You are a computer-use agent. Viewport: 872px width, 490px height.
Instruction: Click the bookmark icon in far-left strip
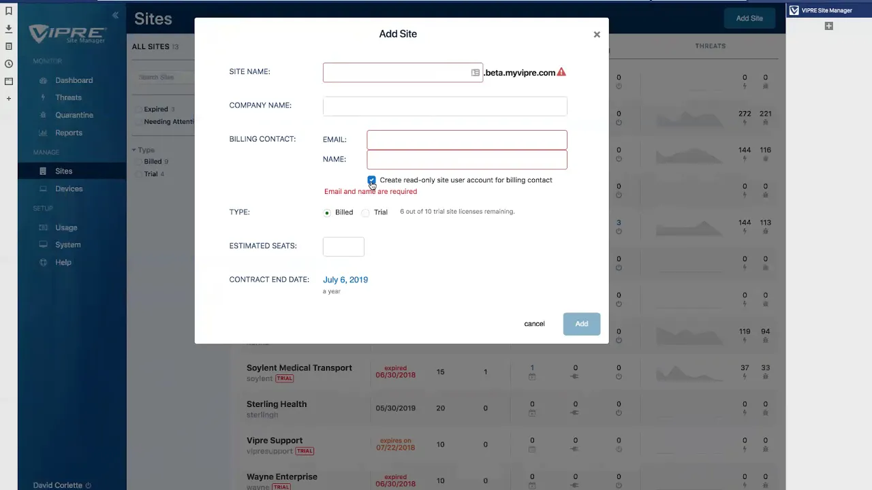point(9,11)
